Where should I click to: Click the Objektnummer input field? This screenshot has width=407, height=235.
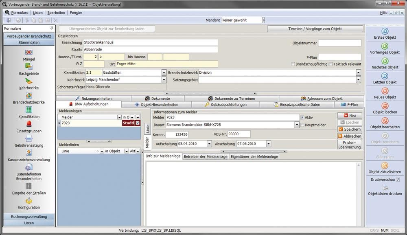339,43
